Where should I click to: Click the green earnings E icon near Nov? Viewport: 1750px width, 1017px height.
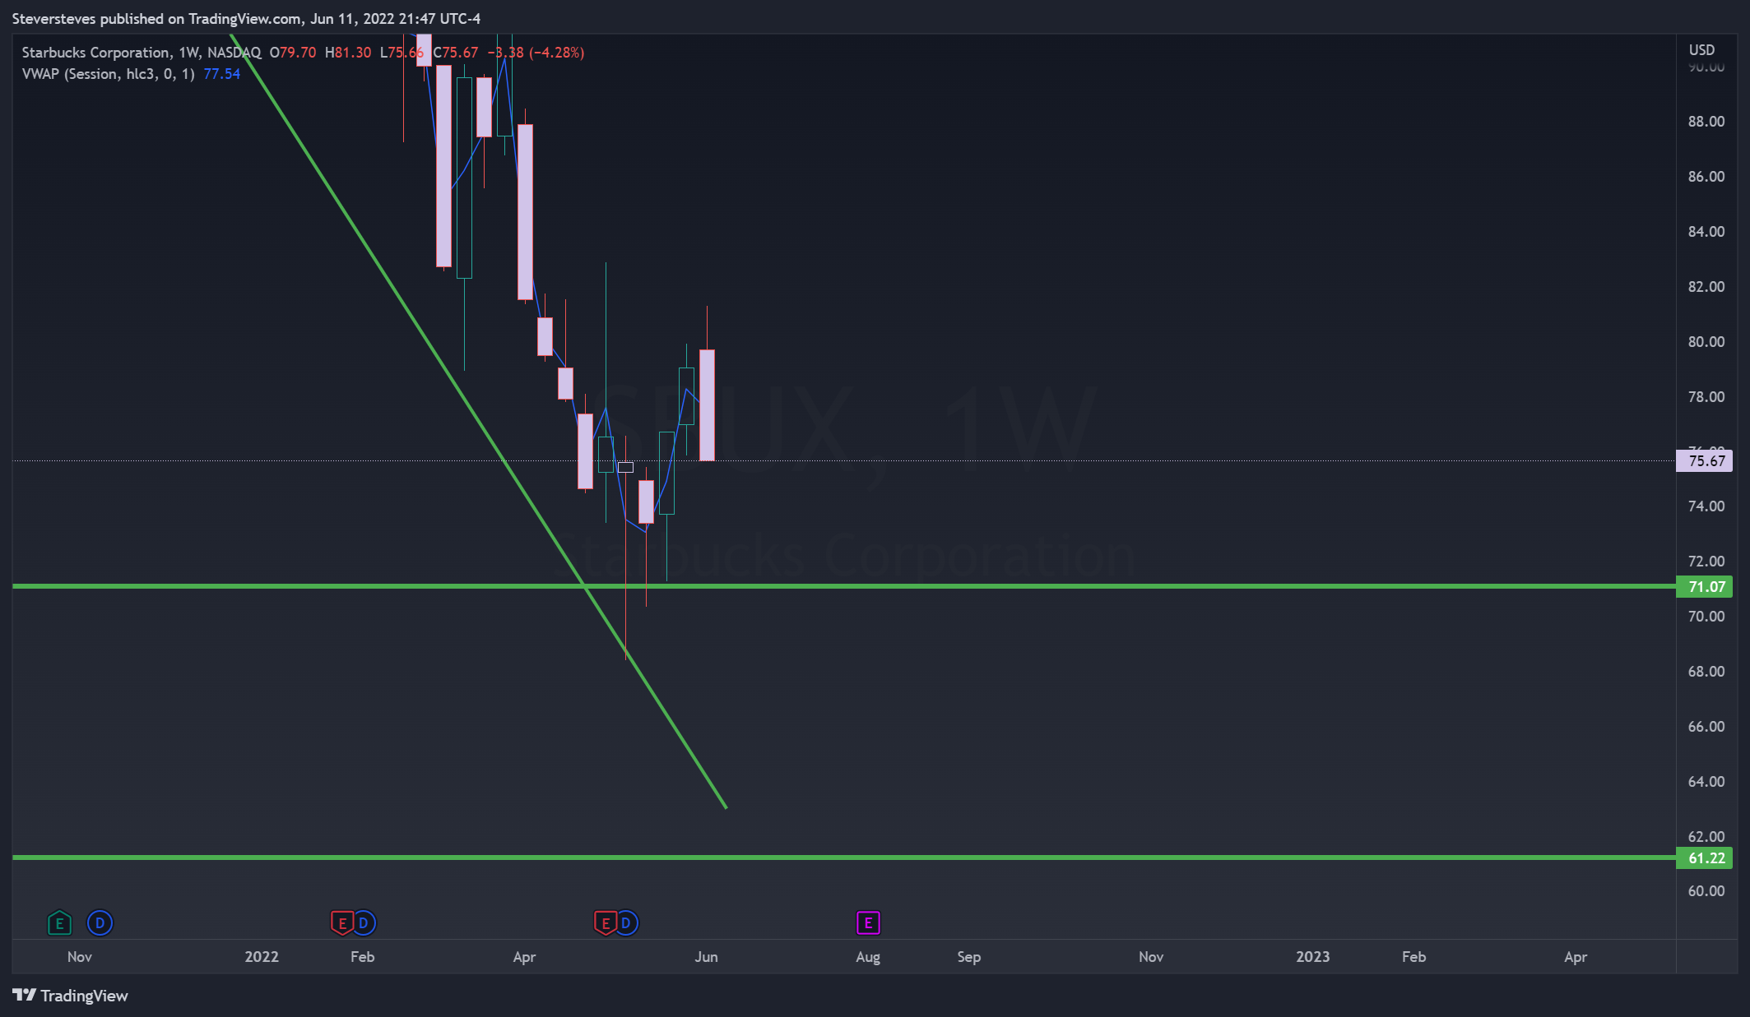[x=59, y=923]
